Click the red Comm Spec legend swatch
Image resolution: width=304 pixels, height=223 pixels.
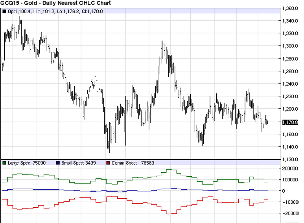click(x=108, y=163)
